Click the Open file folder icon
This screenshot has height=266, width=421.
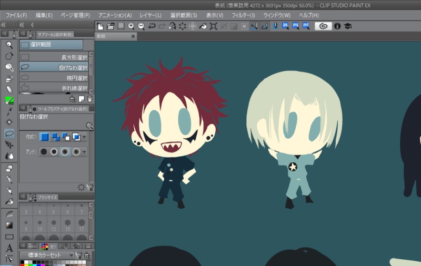[x=111, y=26]
